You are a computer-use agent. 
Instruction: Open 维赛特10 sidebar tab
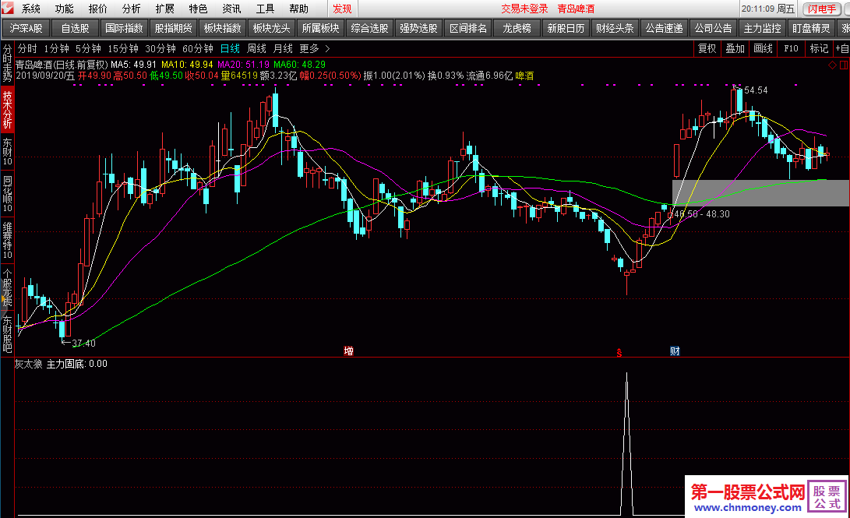[7, 240]
